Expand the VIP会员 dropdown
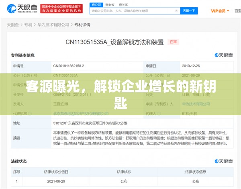 coord(220,11)
